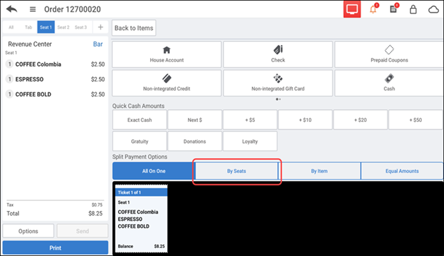The image size is (444, 256).
Task: Split payment into Equal Amounts
Action: click(x=402, y=171)
